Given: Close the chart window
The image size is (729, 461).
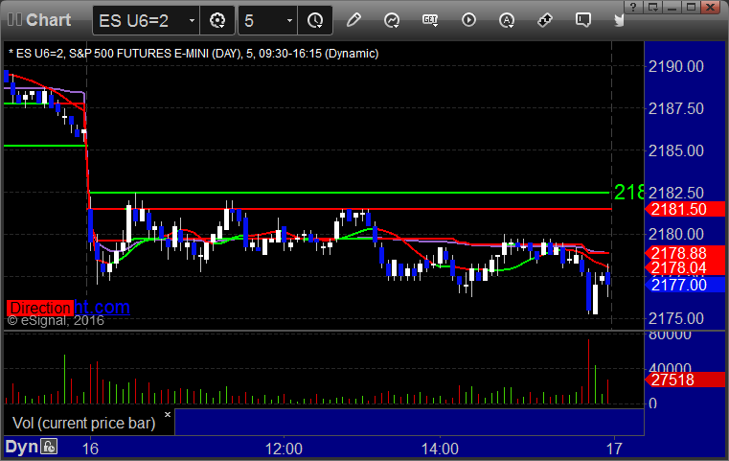Looking at the screenshot, I should (711, 7).
